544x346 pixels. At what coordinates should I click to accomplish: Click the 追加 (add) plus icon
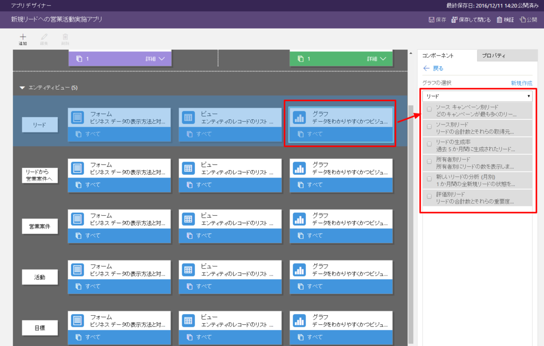[23, 37]
